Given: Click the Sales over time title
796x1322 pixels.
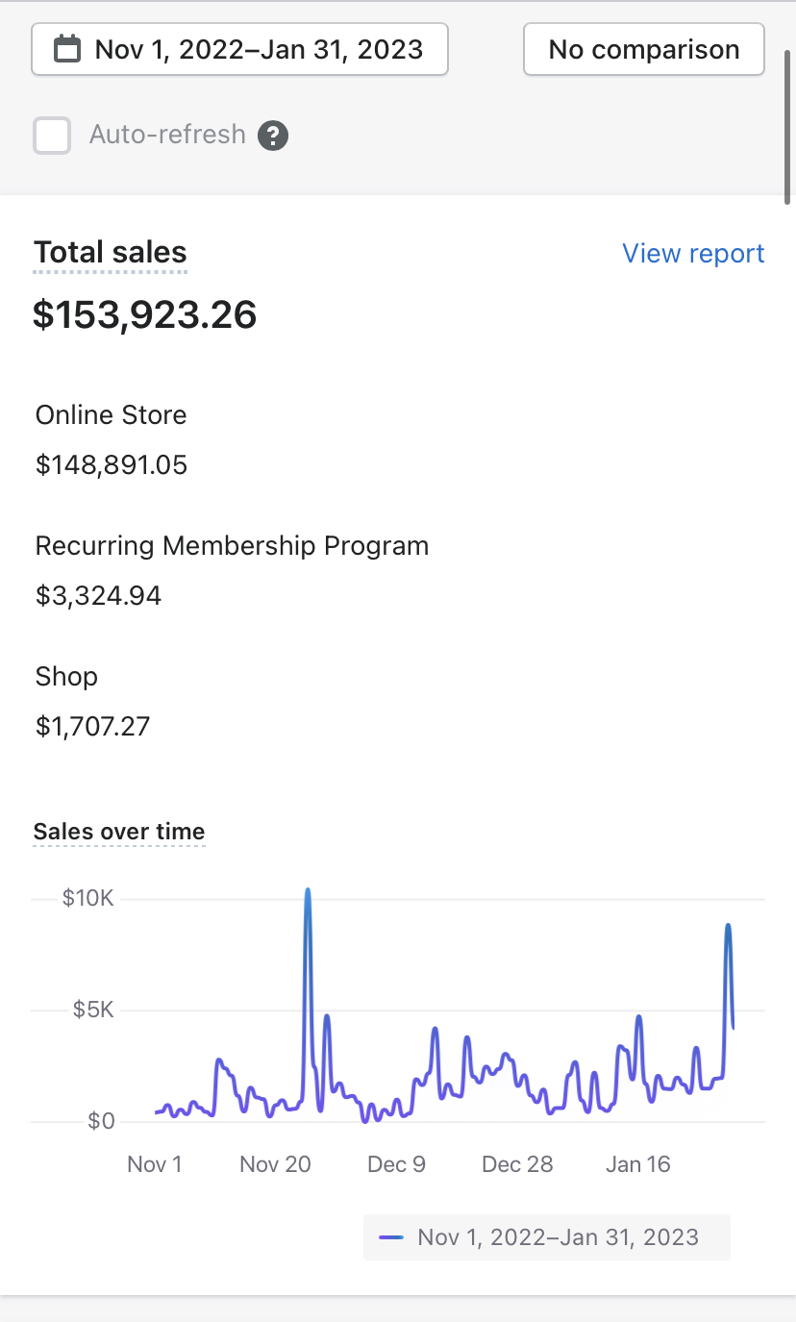Looking at the screenshot, I should click(119, 832).
